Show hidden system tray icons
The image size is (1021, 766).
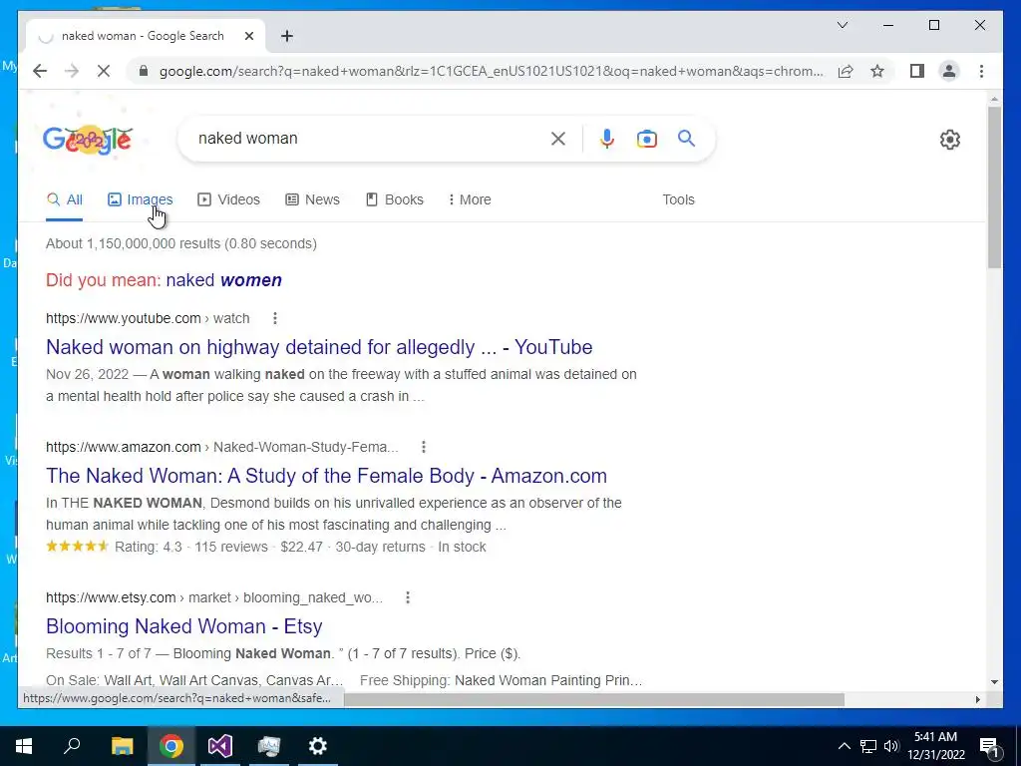844,746
